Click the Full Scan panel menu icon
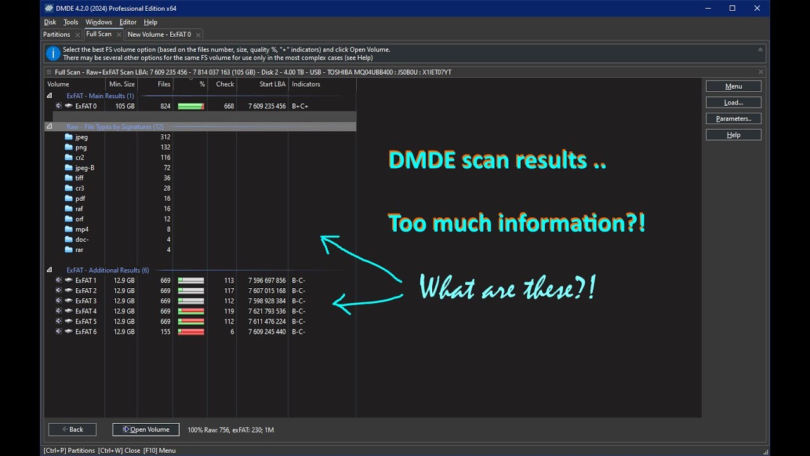The image size is (810, 456). pos(49,72)
